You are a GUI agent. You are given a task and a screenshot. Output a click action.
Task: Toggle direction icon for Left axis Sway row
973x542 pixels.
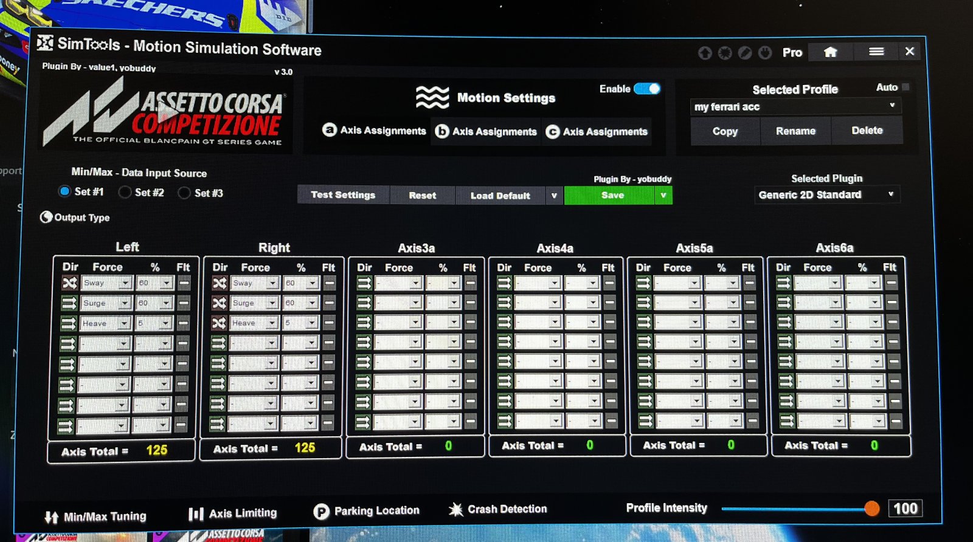[69, 283]
